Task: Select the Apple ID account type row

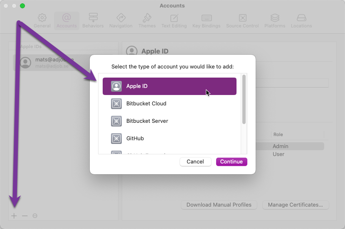Action: tap(170, 86)
